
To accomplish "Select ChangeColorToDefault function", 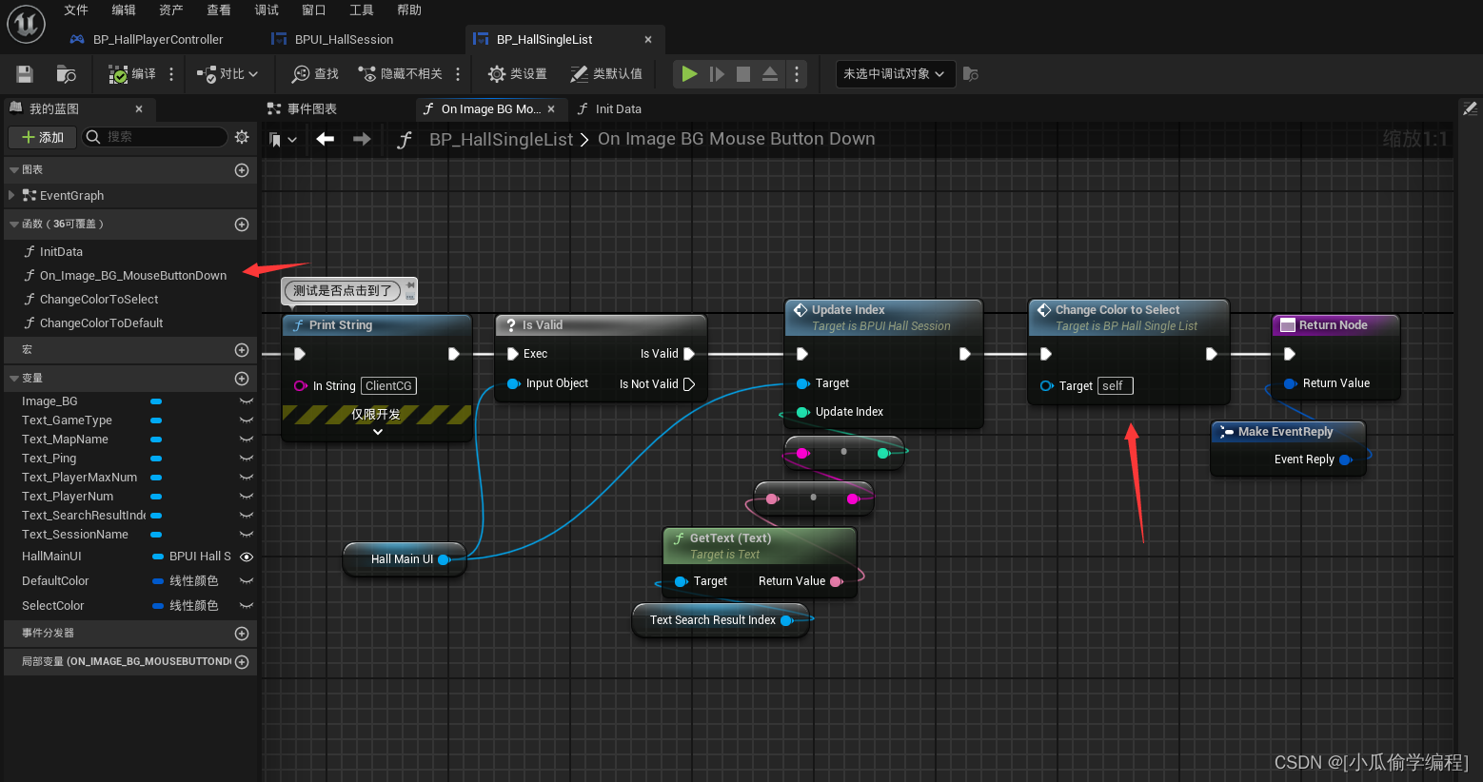I will 101,323.
